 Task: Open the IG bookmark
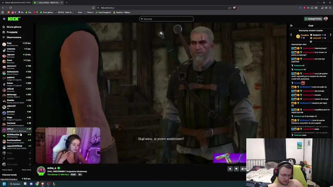pyautogui.click(x=14, y=12)
